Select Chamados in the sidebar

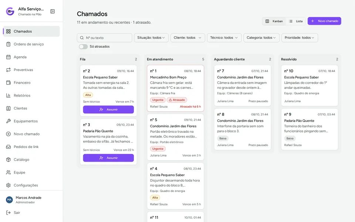click(x=31, y=31)
